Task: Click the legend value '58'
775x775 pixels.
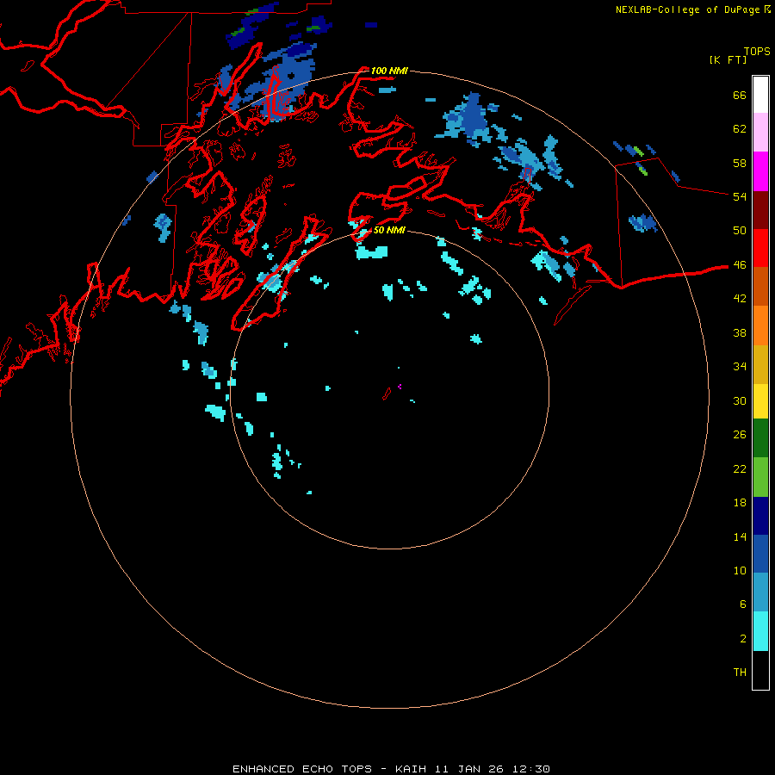Action: coord(740,163)
